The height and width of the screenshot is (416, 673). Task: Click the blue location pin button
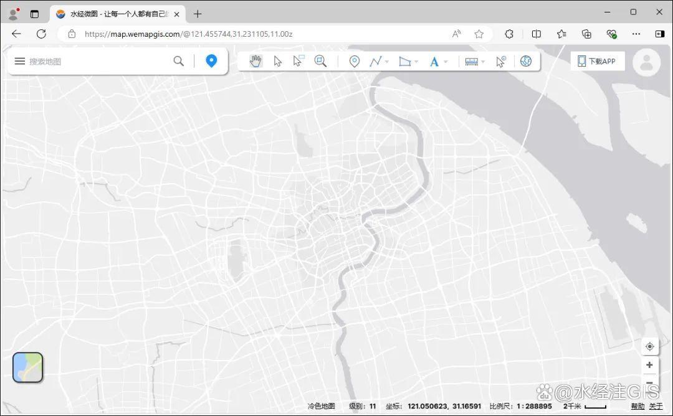click(x=211, y=61)
